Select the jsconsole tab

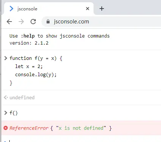tap(49, 9)
